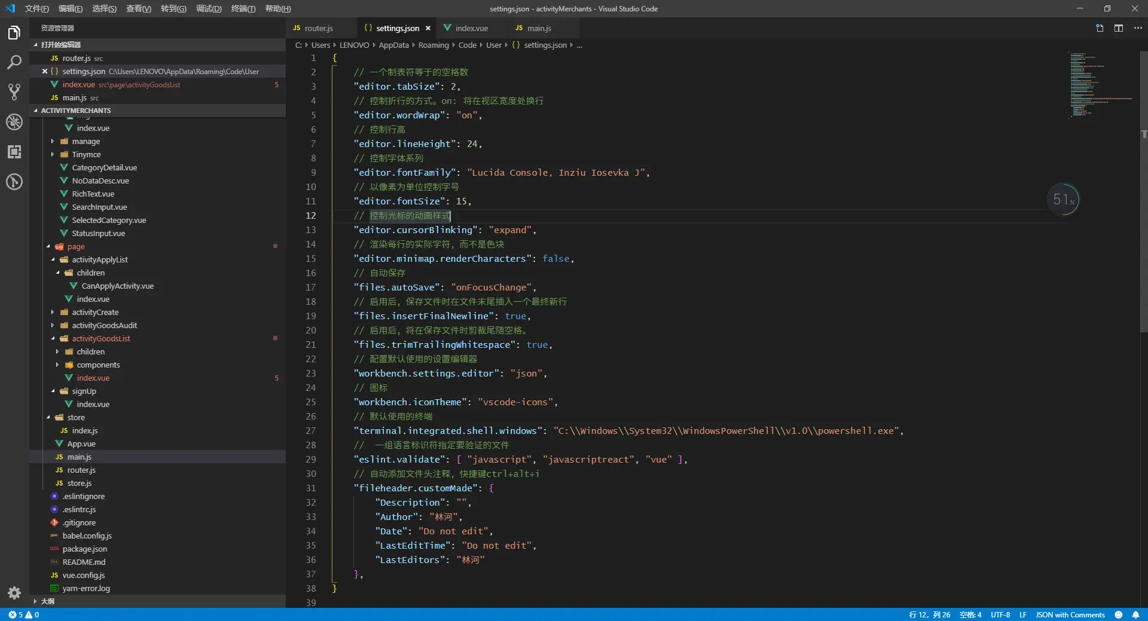Switch to the index.vue tab
The height and width of the screenshot is (621, 1148).
471,28
